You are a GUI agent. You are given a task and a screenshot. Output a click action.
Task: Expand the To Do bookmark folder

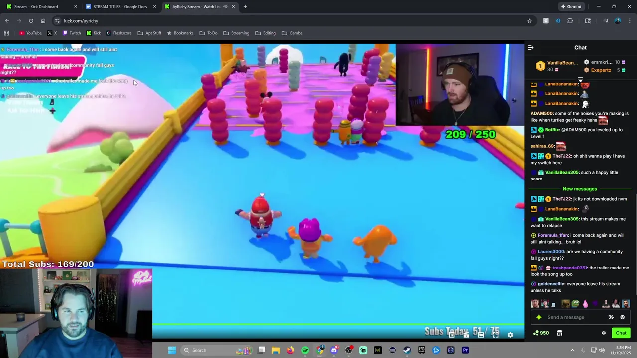coord(208,33)
